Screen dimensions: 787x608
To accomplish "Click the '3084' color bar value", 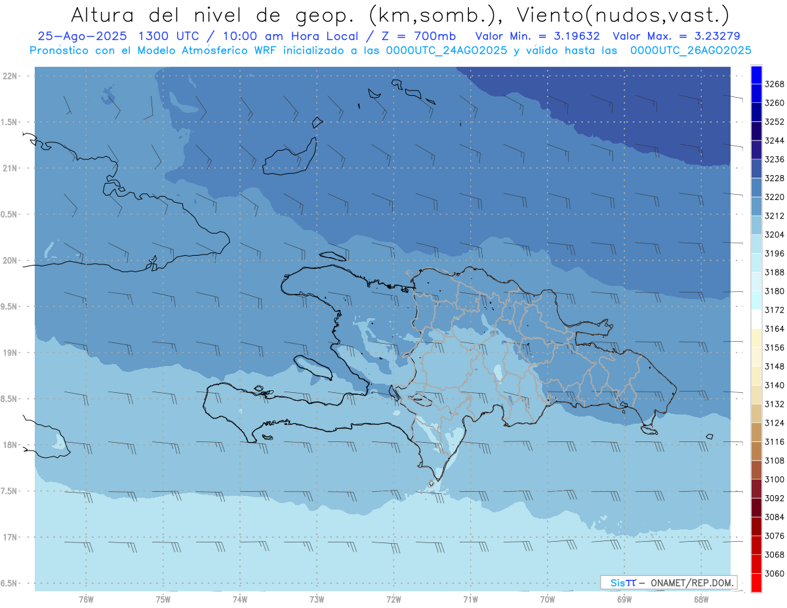I will (x=775, y=517).
